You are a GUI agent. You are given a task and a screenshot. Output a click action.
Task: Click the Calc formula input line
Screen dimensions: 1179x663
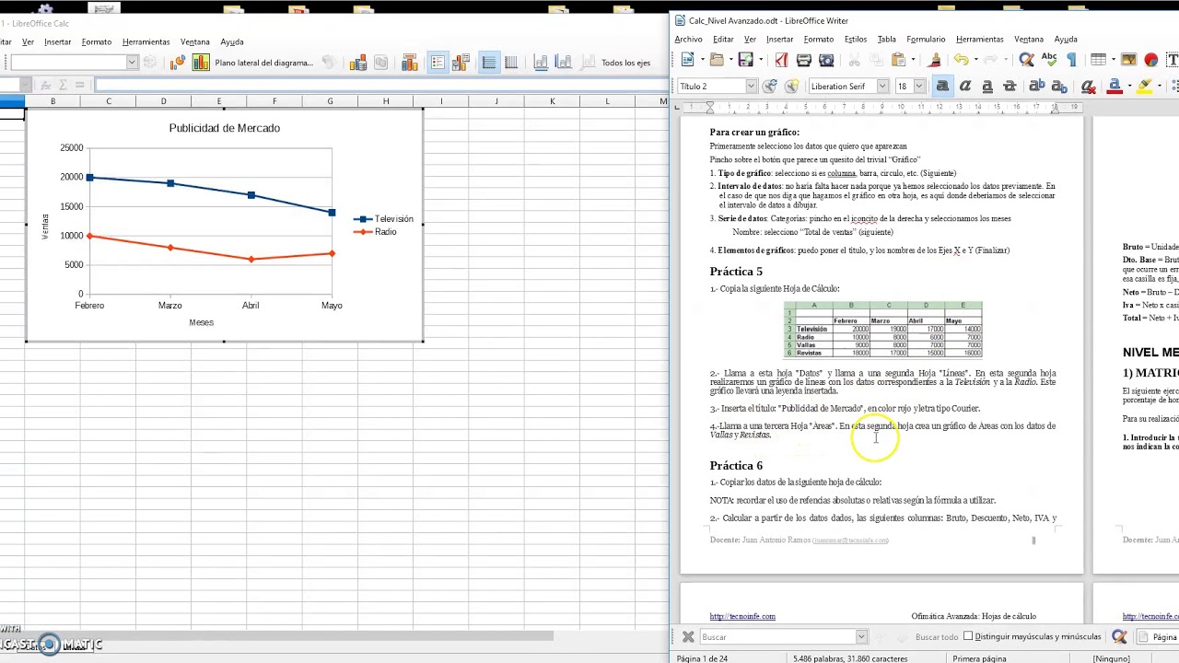click(380, 85)
